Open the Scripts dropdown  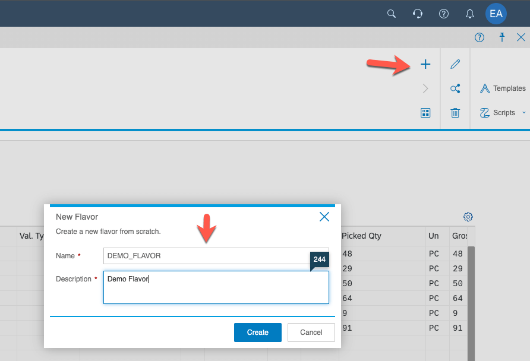tap(503, 113)
